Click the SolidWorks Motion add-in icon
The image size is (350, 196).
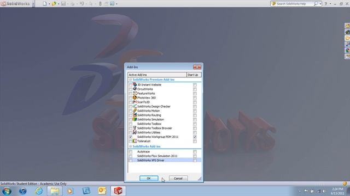pyautogui.click(x=135, y=111)
